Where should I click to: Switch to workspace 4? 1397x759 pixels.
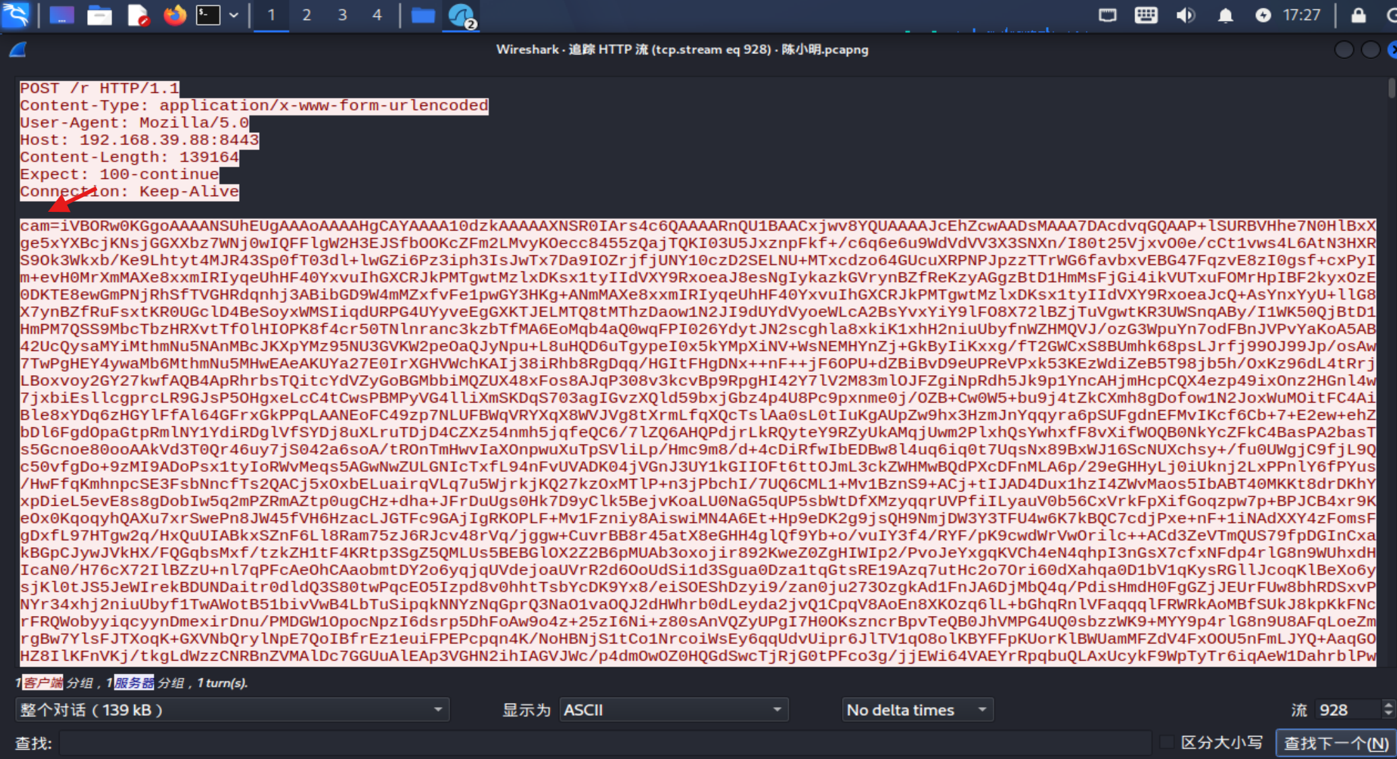[x=377, y=15]
